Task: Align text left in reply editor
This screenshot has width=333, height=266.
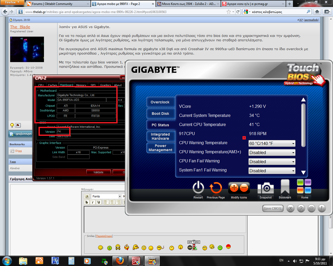Action: click(106, 202)
